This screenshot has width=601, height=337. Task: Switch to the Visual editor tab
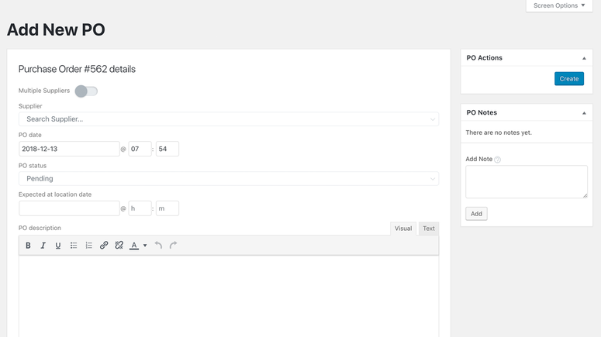pos(403,229)
